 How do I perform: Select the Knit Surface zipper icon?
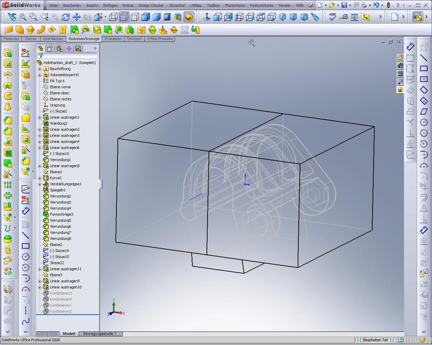(x=62, y=30)
